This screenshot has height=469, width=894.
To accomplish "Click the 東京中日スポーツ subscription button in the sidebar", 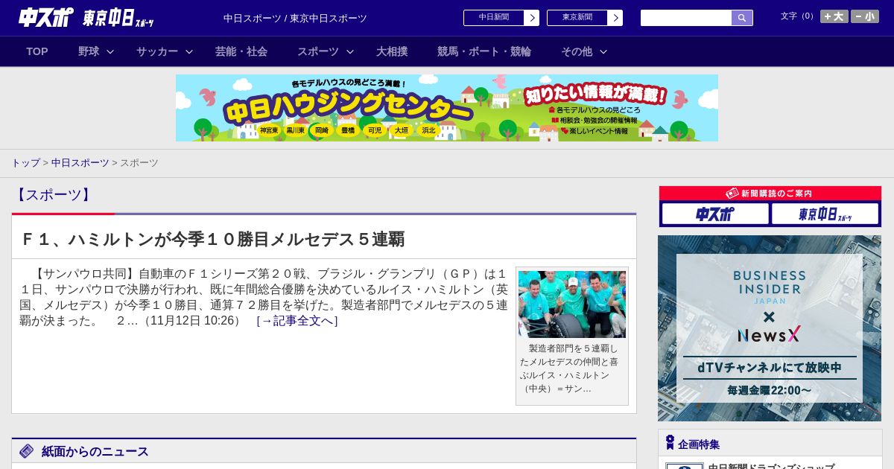I will coord(825,214).
